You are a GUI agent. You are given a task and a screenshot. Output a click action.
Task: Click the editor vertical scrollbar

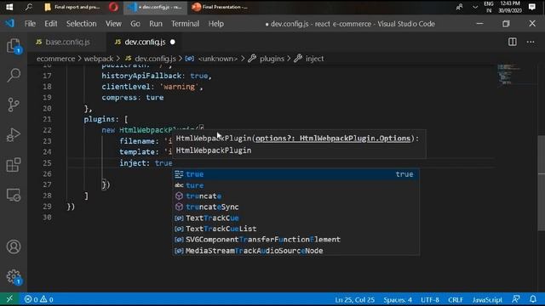point(542,183)
